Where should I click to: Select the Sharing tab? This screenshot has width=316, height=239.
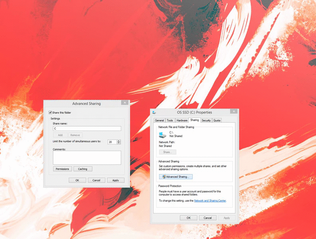tap(194, 120)
